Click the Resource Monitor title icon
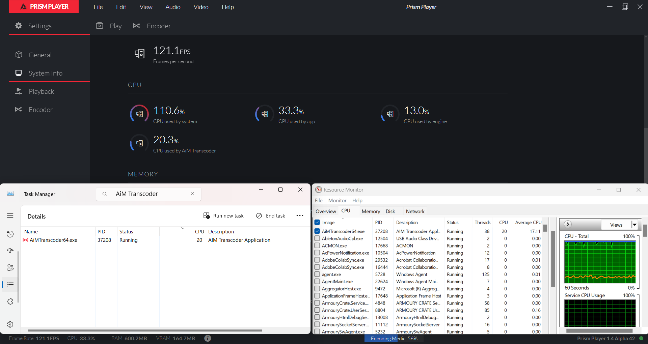The image size is (648, 344). coord(319,190)
